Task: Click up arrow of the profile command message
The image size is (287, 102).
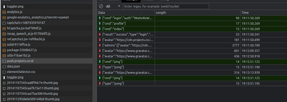Action: [x=100, y=23]
